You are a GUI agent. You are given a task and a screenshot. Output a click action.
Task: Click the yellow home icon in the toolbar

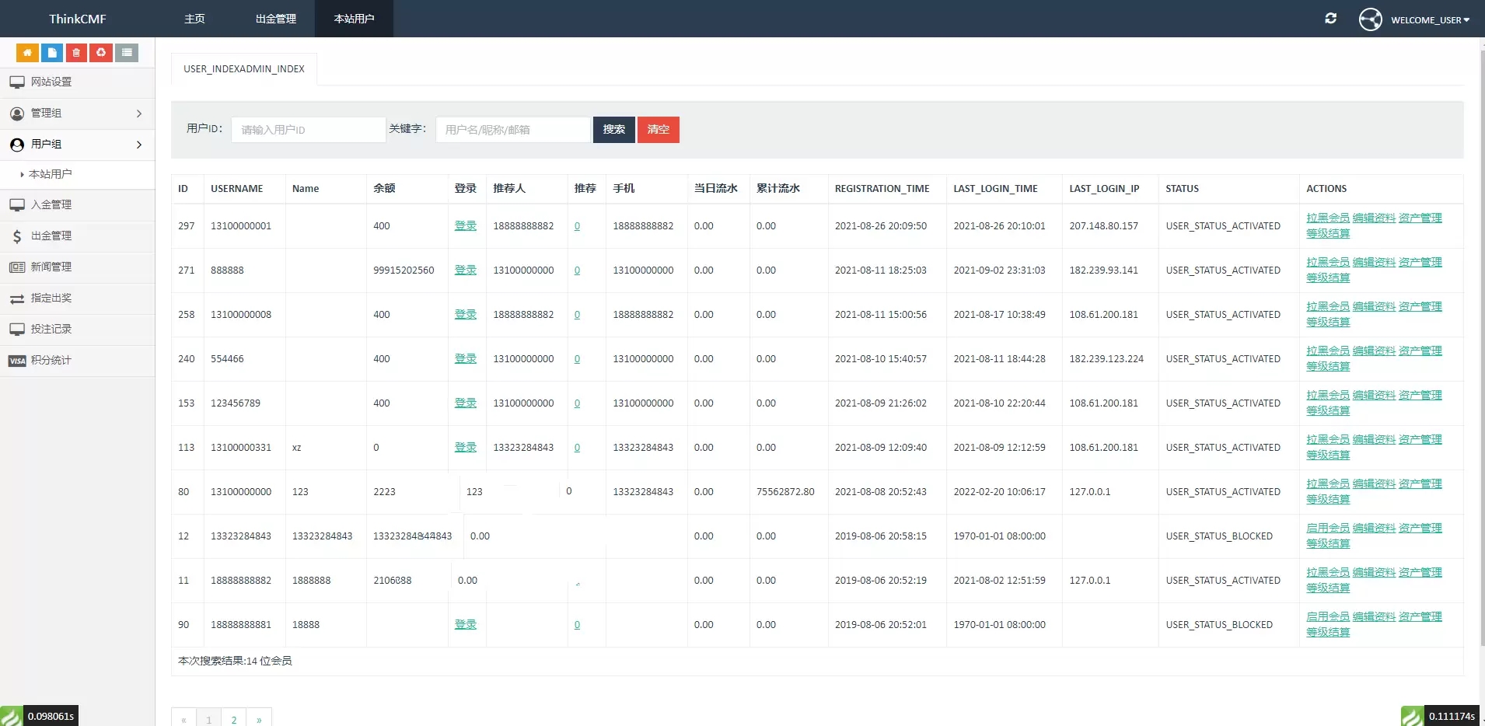pyautogui.click(x=28, y=52)
